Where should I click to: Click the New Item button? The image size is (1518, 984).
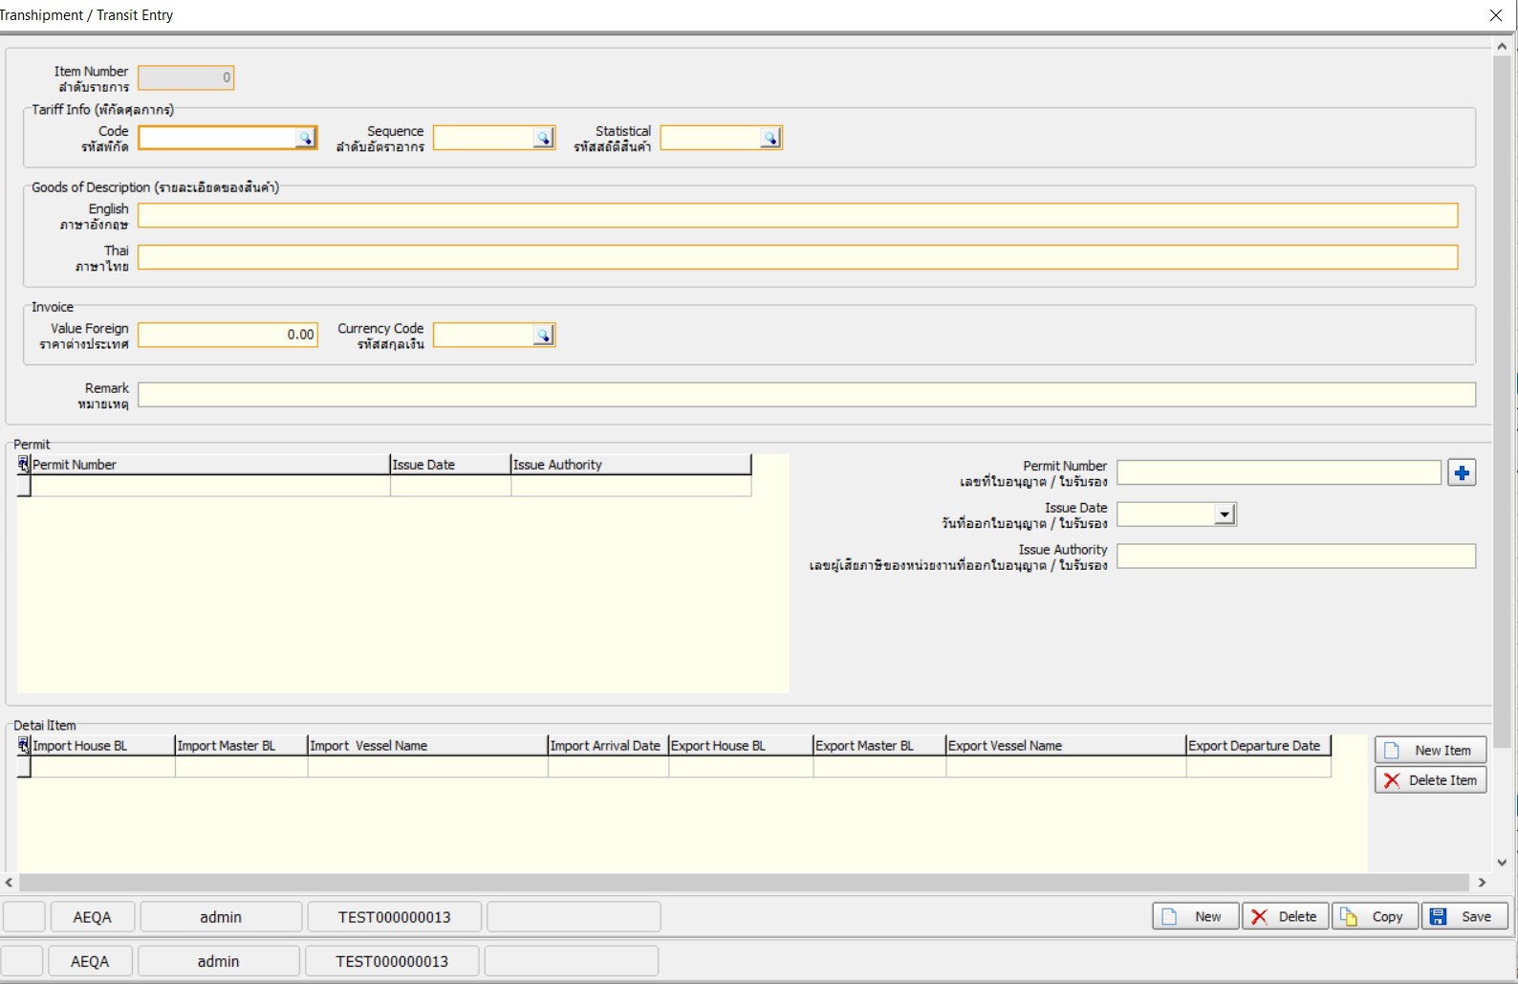click(1430, 751)
